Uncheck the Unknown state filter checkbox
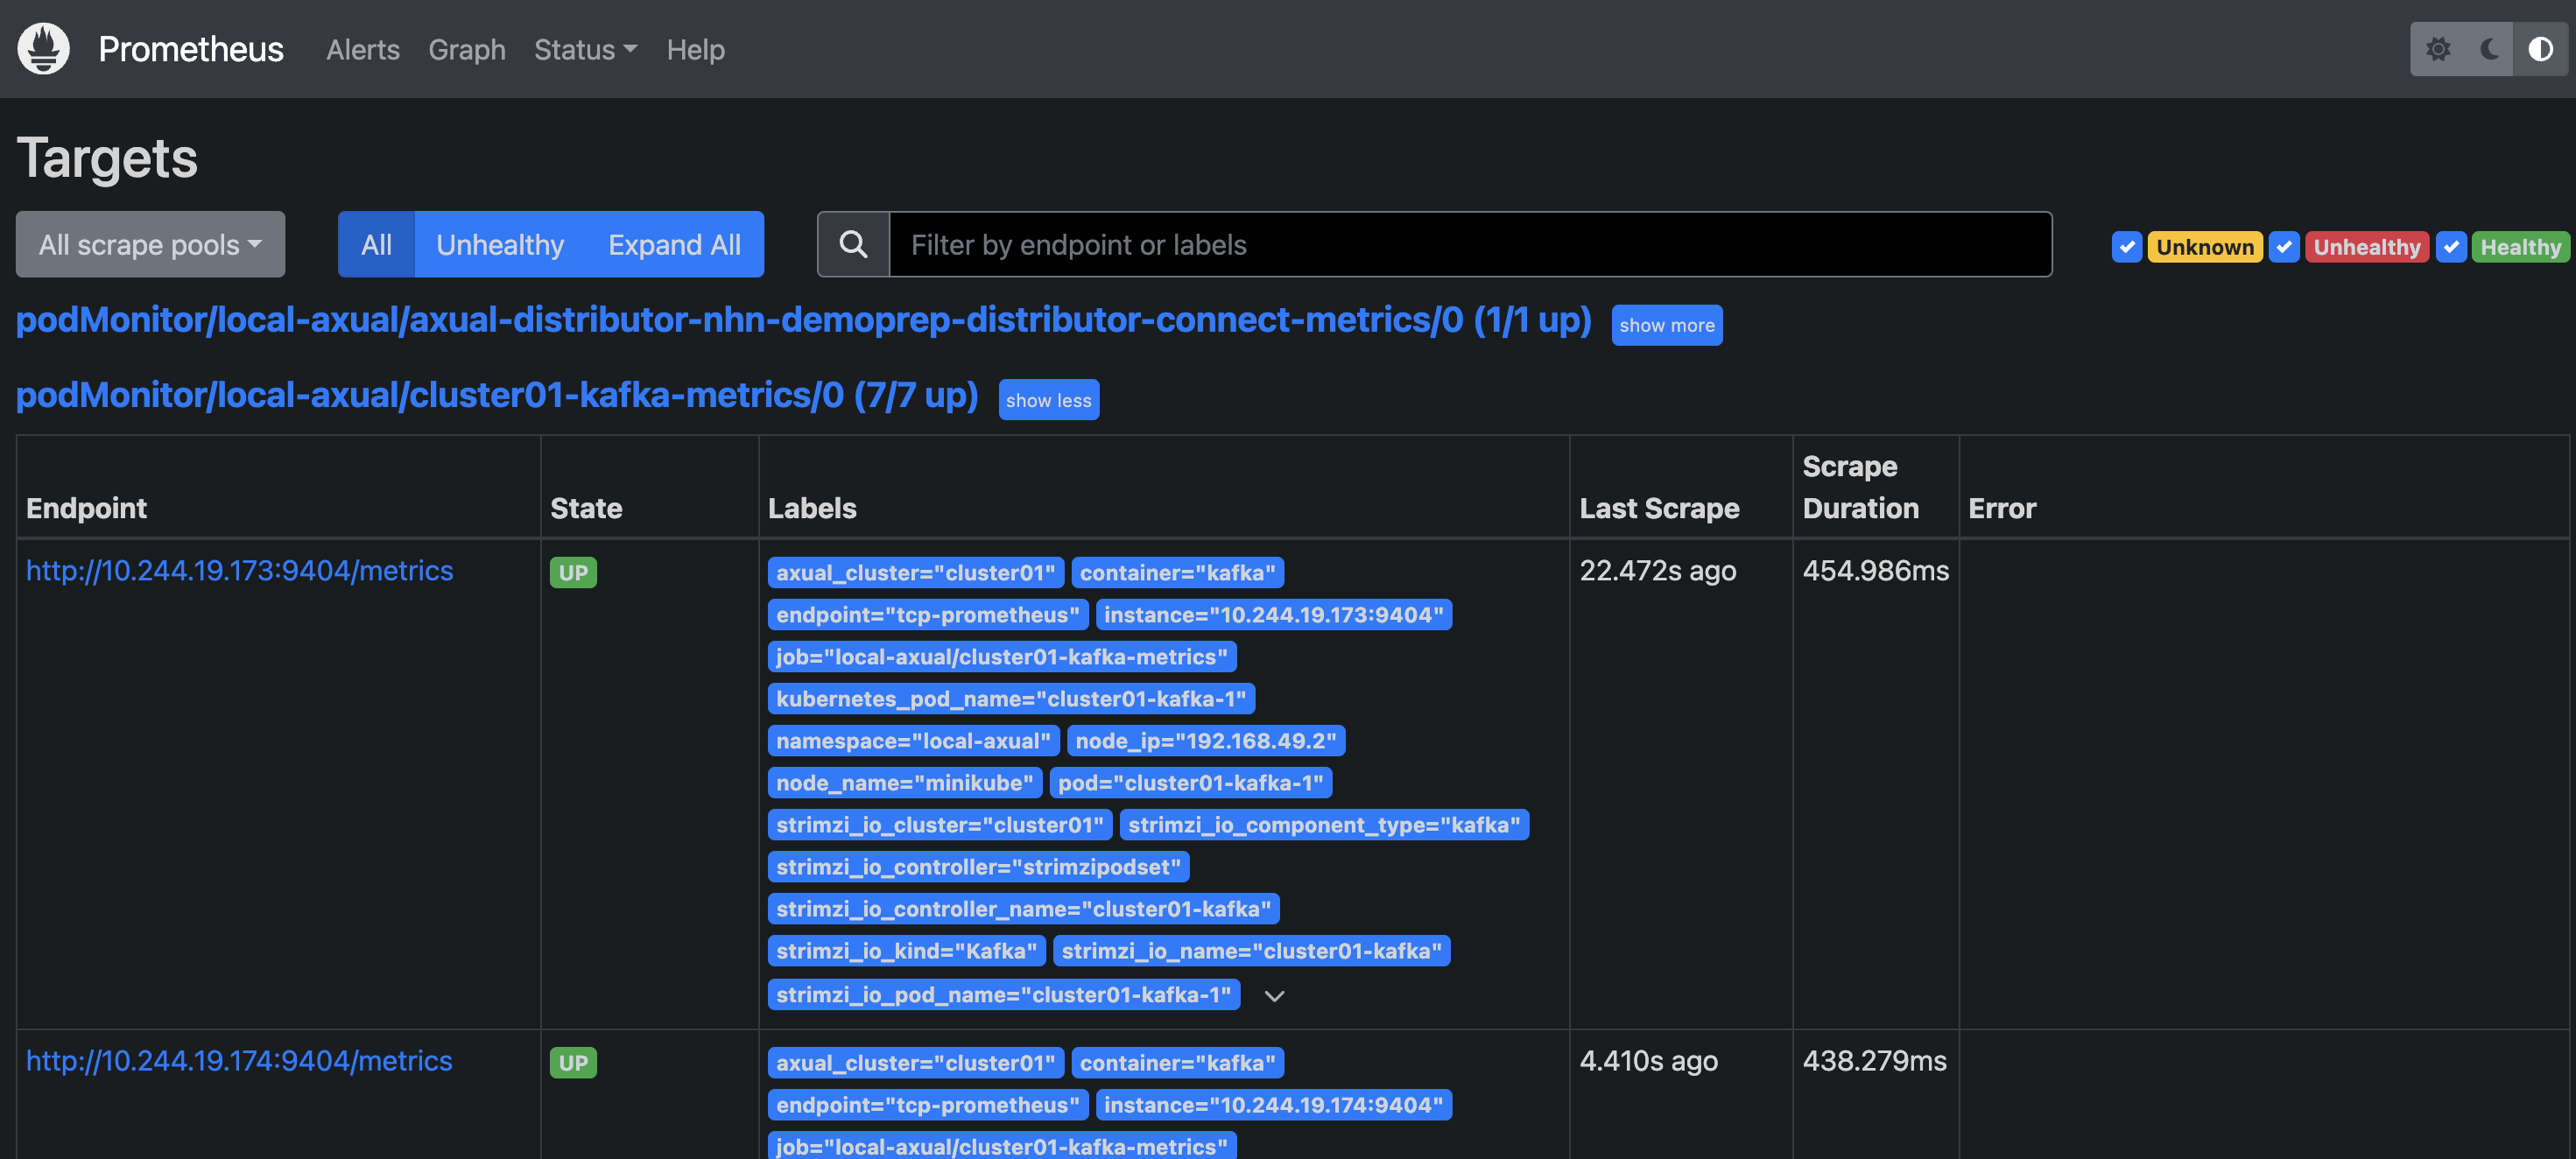 coord(2126,247)
